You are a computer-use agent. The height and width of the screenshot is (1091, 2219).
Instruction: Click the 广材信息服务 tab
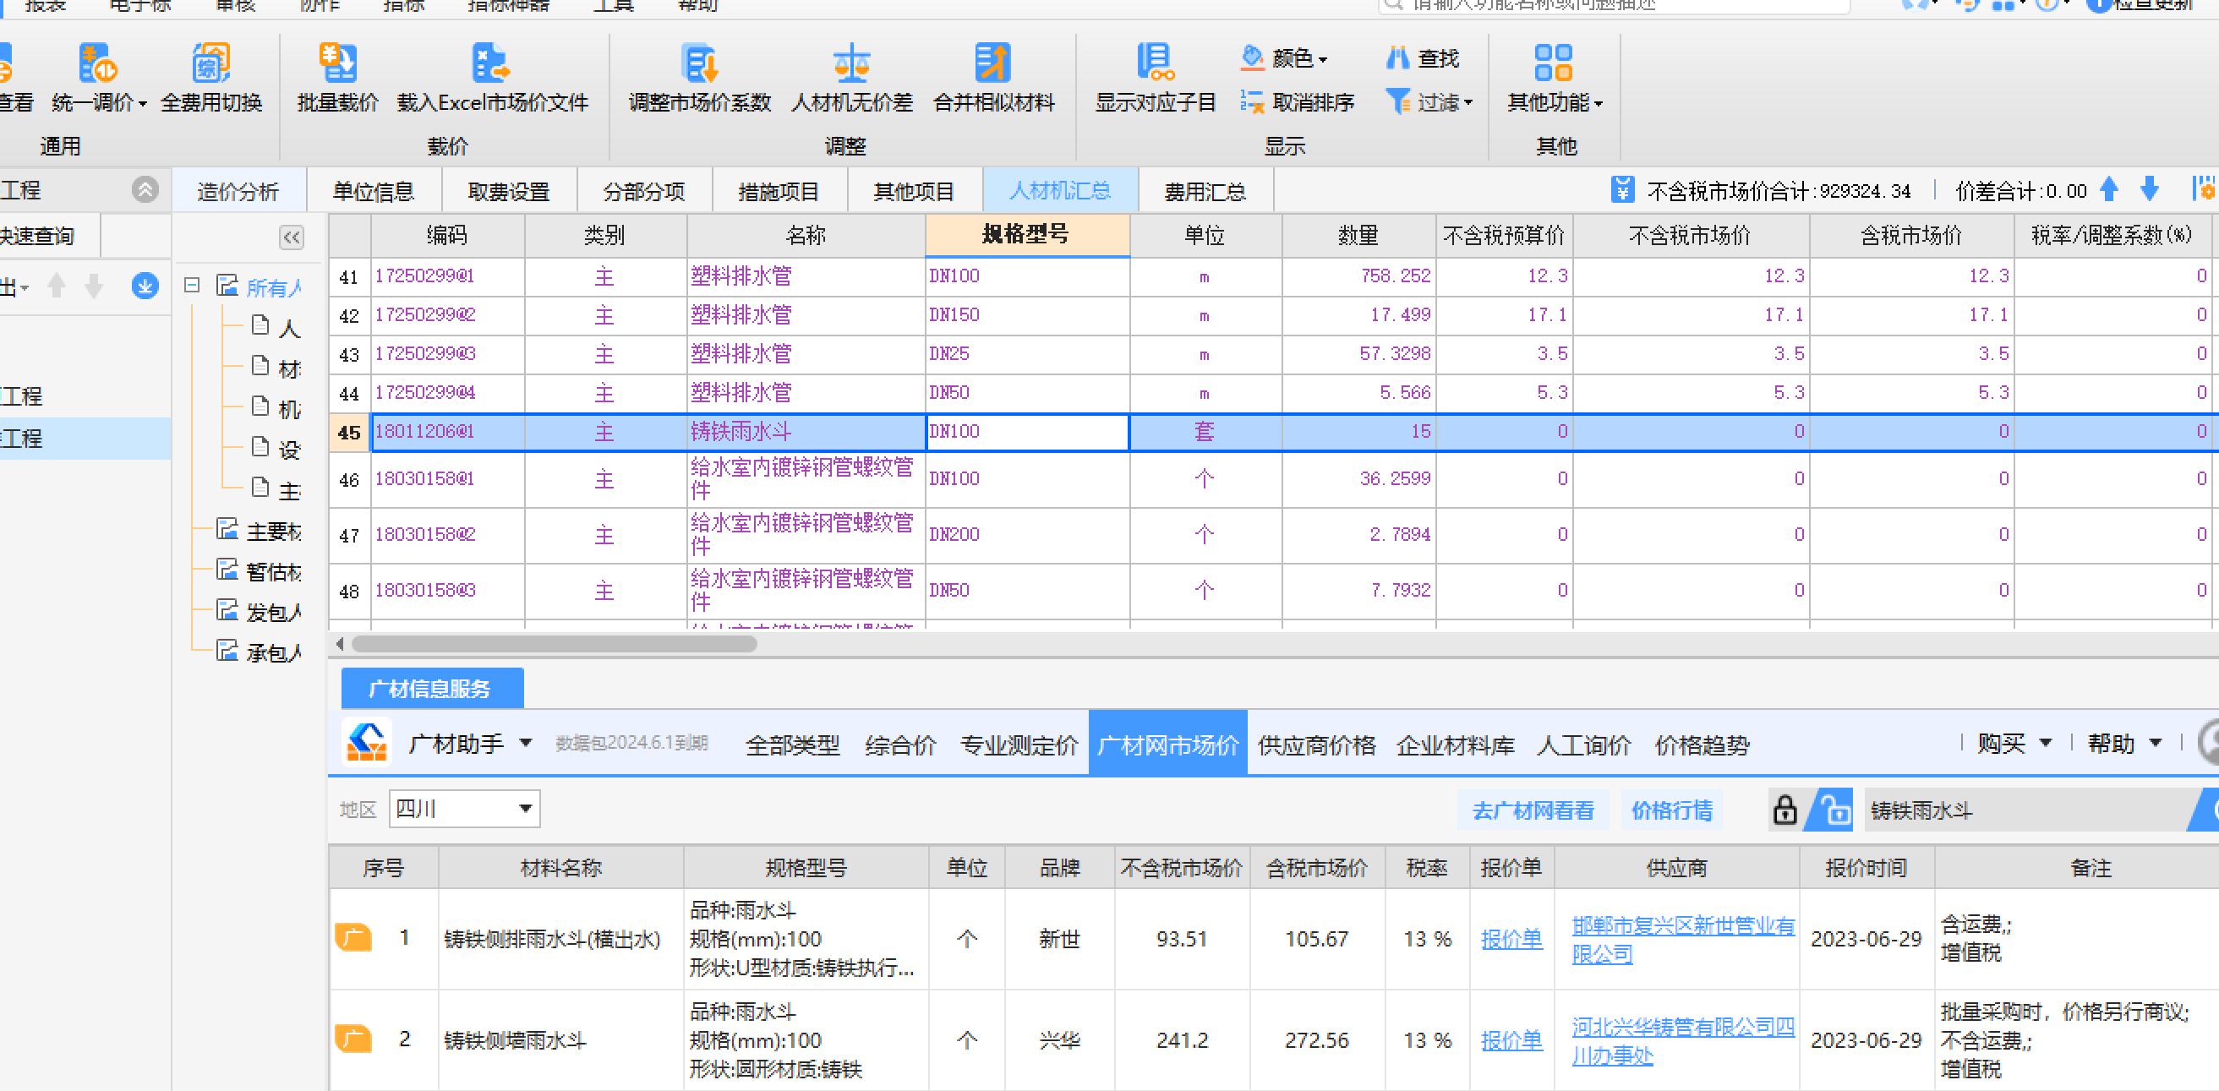click(432, 688)
